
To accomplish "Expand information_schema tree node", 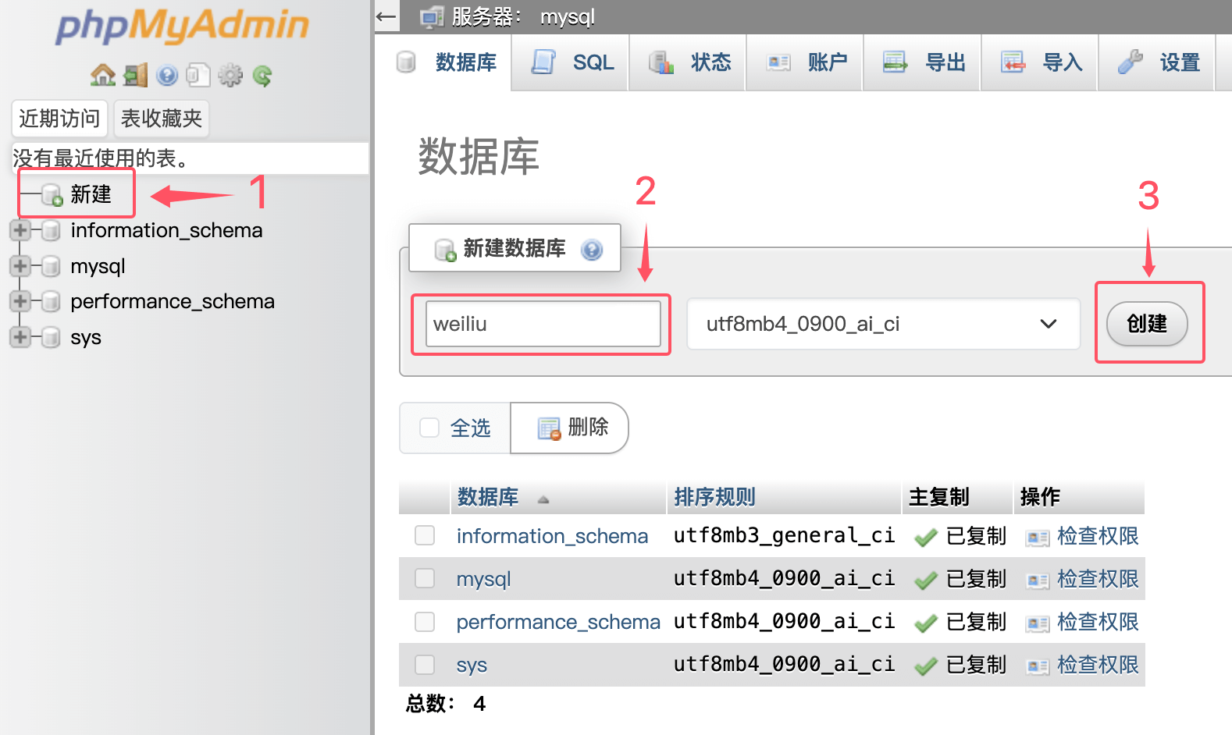I will point(20,230).
